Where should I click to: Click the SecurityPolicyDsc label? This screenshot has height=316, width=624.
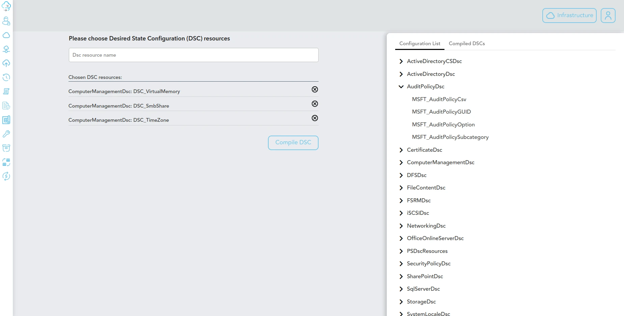coord(429,263)
